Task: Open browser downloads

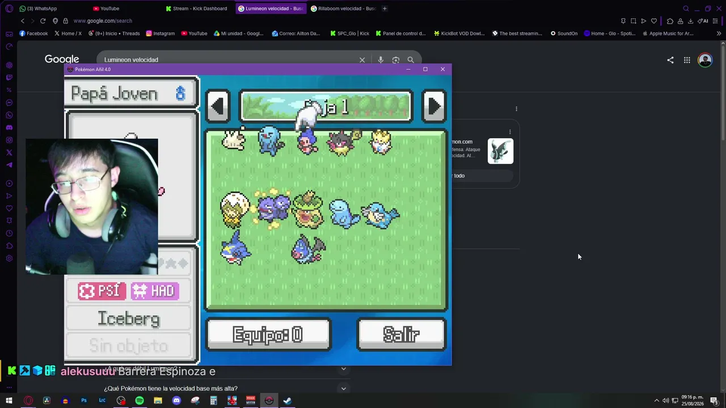Action: tap(690, 21)
